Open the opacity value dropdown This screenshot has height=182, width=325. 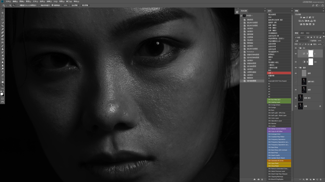pyautogui.click(x=323, y=41)
